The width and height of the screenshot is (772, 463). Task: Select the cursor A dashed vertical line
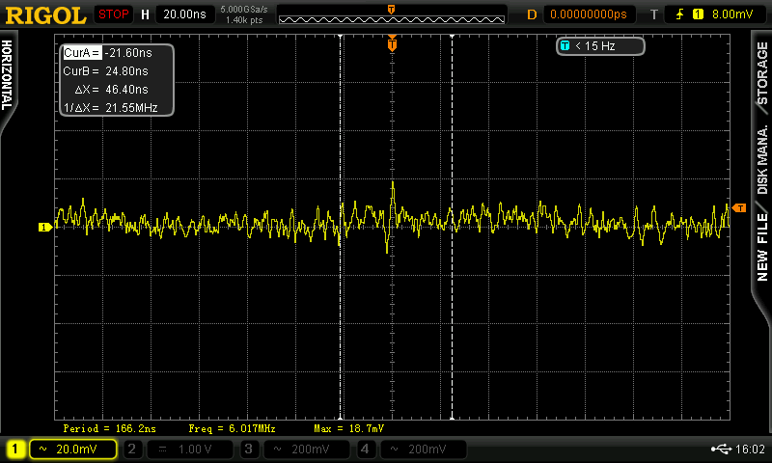(x=341, y=227)
